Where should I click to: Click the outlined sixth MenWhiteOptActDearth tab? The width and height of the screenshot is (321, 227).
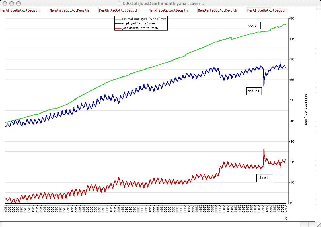point(267,10)
